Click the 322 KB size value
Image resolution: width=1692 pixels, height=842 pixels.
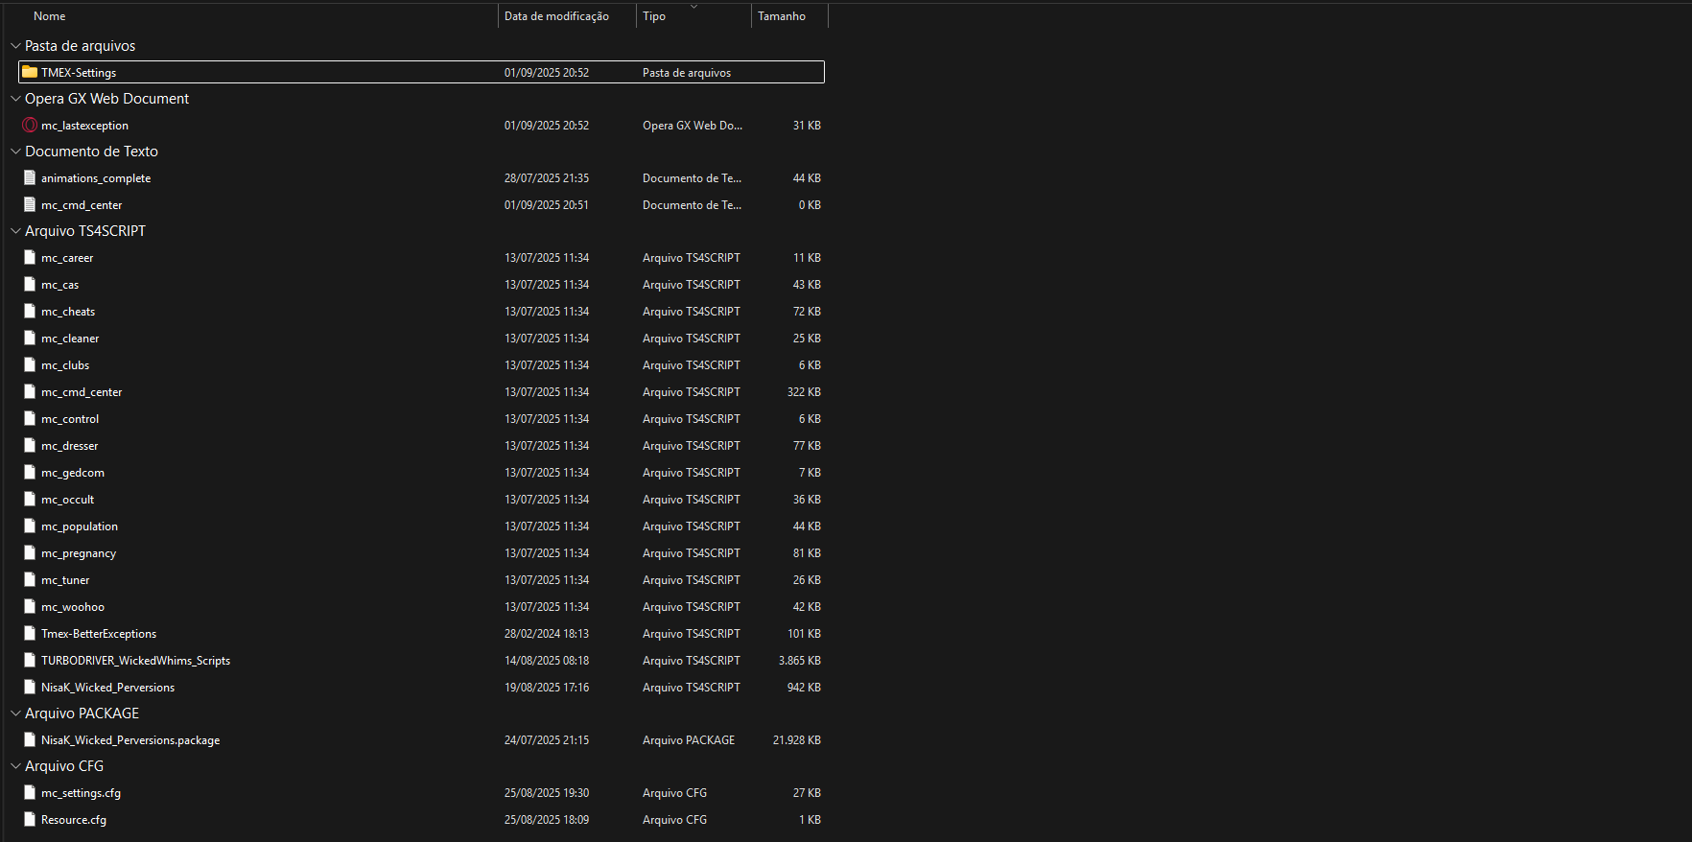pos(804,392)
